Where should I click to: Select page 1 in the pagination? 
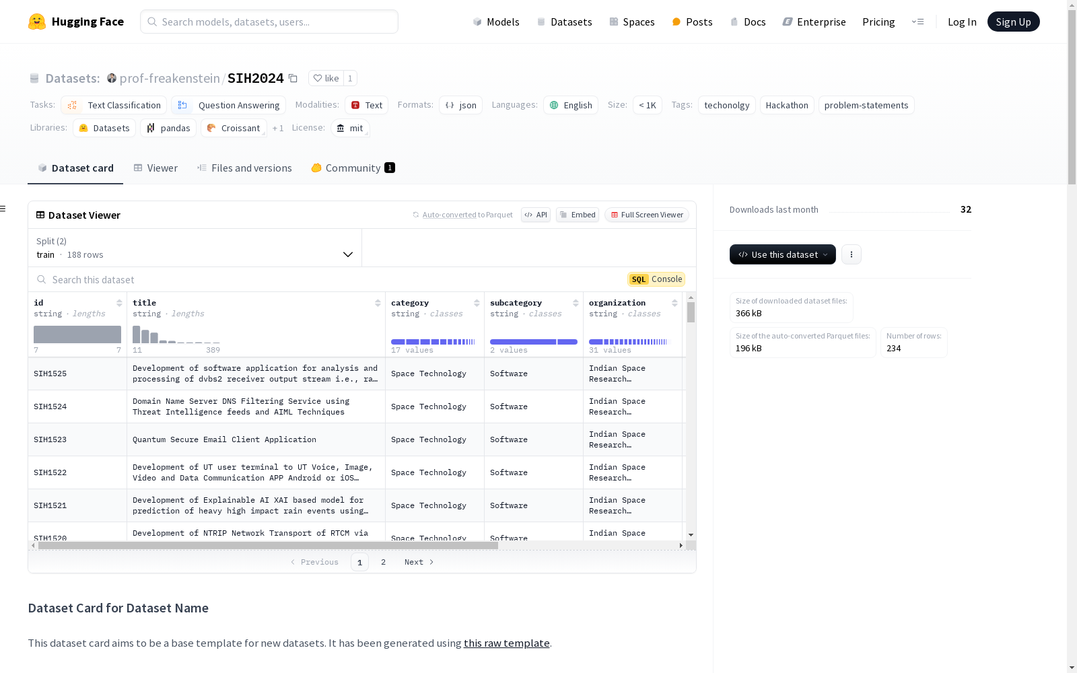click(x=359, y=562)
